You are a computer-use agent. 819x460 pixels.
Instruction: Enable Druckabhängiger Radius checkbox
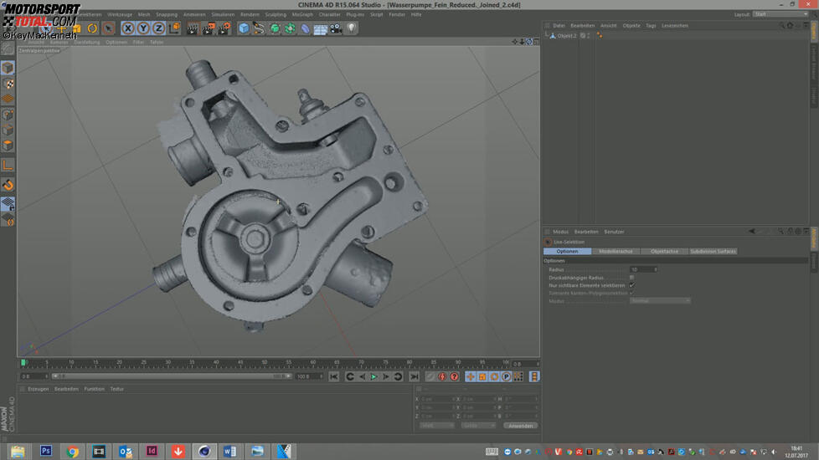tap(632, 278)
